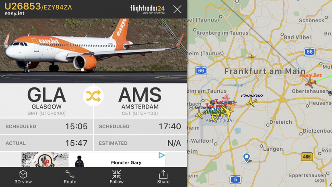Tap the easyJet aircraft photo

point(93,51)
